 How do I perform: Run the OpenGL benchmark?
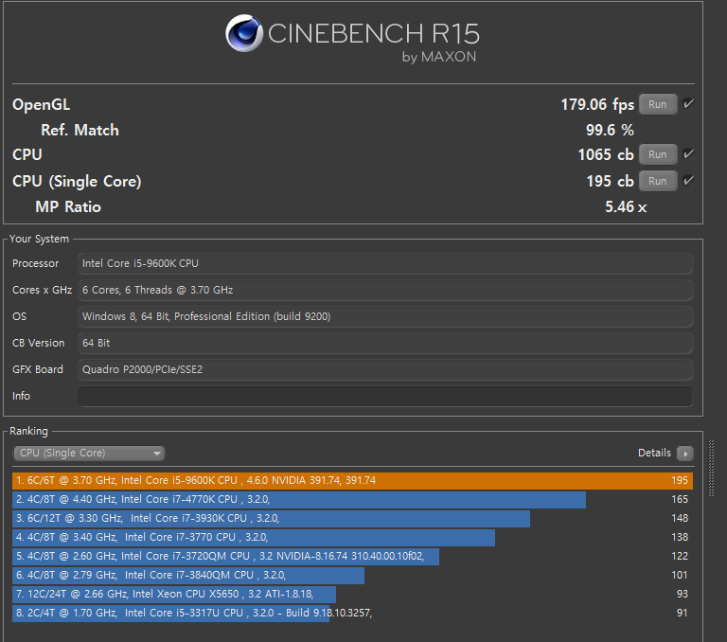[658, 104]
